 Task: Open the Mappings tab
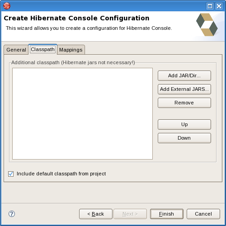point(71,50)
